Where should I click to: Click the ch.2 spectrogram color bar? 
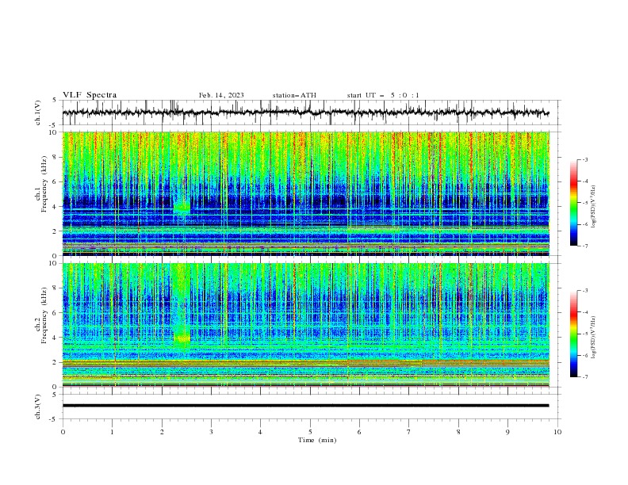[x=573, y=334]
